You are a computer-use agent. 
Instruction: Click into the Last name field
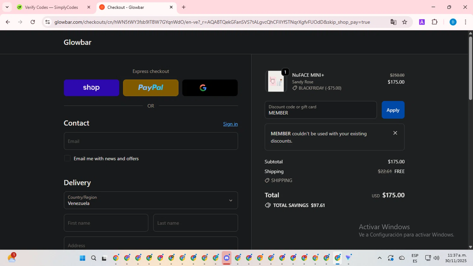point(196,223)
